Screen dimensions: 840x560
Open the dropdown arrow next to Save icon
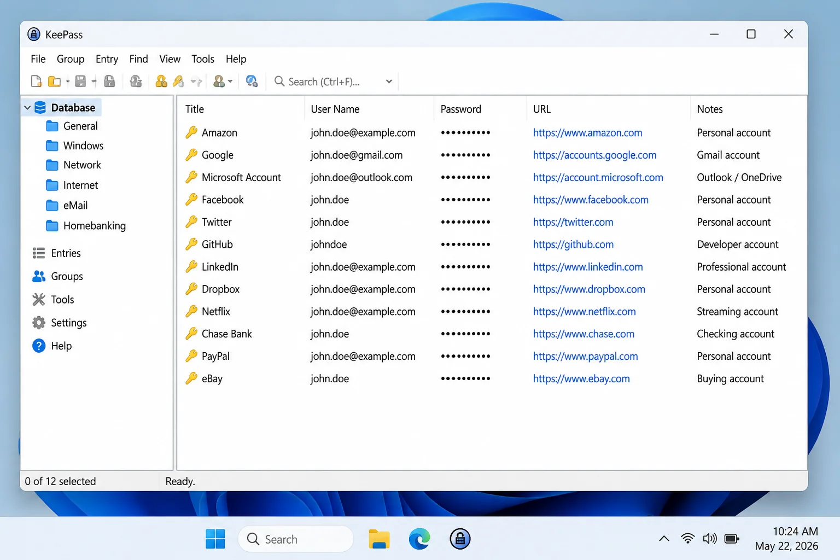click(94, 82)
